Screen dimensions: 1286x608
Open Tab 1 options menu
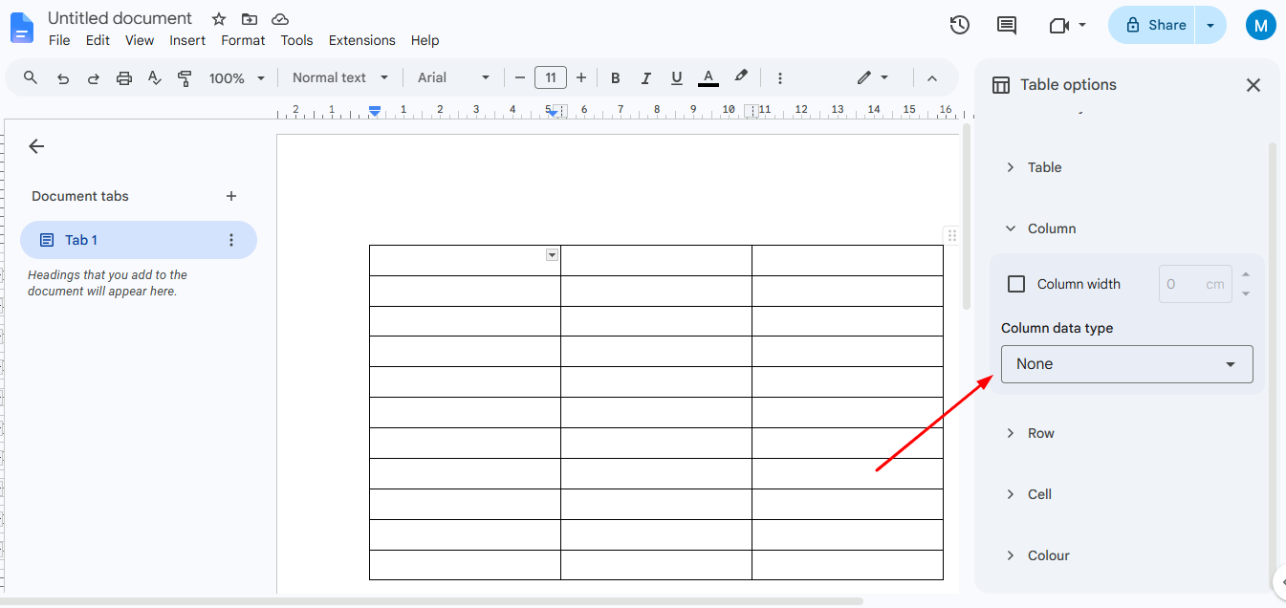click(230, 240)
